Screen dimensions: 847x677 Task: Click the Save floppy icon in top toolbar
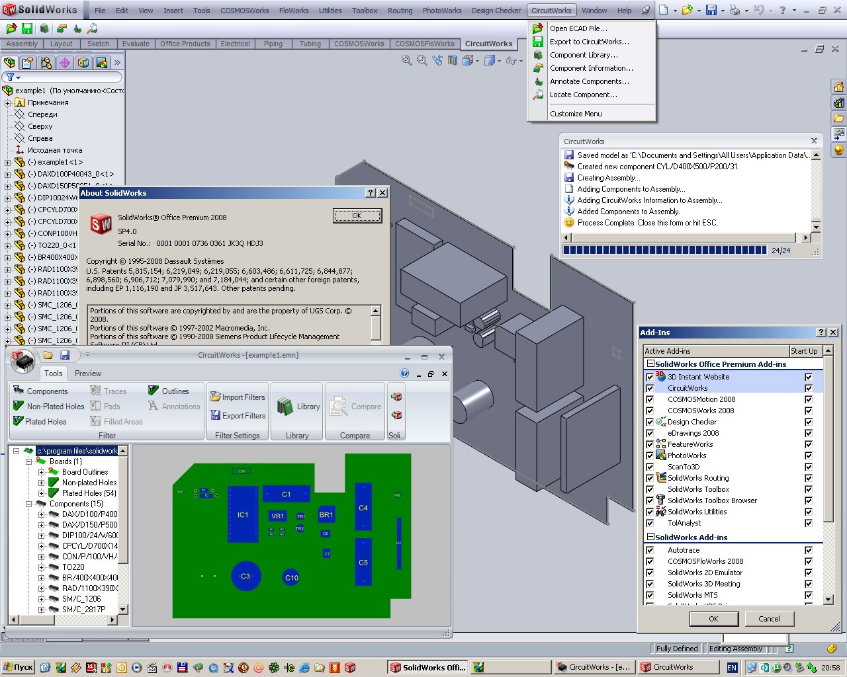coord(711,10)
